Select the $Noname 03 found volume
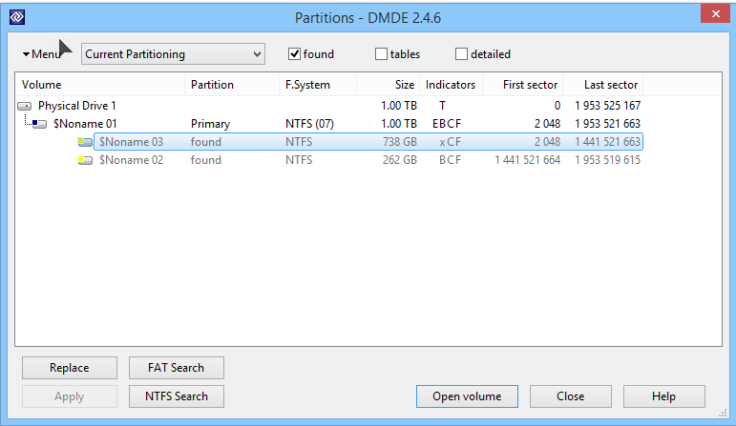Image resolution: width=736 pixels, height=426 pixels. 368,142
